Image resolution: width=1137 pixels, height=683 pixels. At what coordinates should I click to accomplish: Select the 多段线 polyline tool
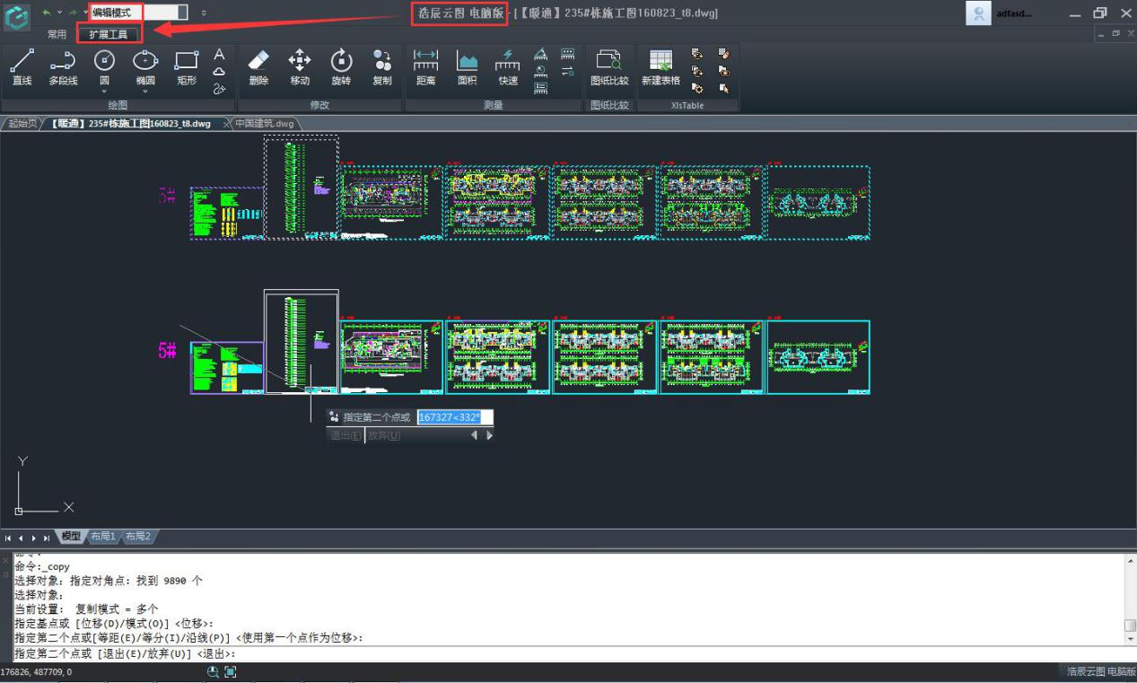click(x=63, y=68)
